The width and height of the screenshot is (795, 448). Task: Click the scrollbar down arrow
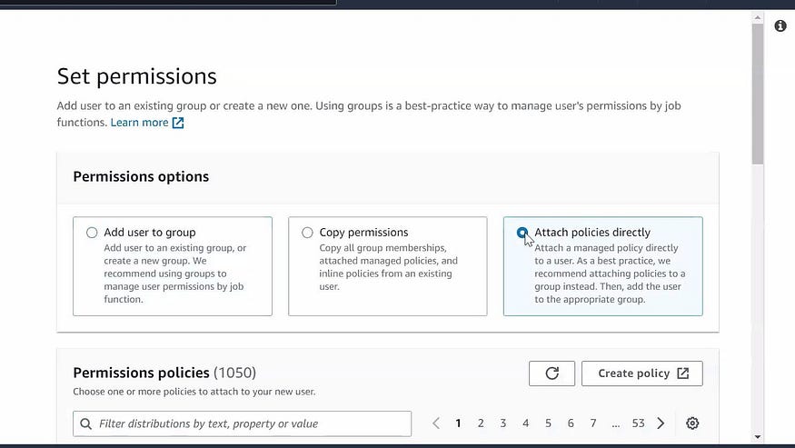click(x=758, y=437)
